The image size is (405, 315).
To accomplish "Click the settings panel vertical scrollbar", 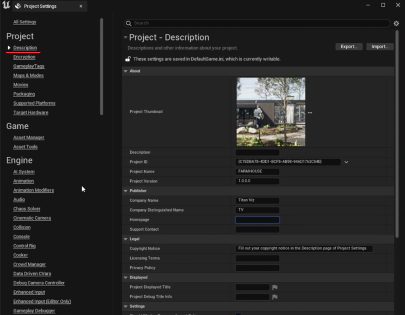I will point(397,134).
